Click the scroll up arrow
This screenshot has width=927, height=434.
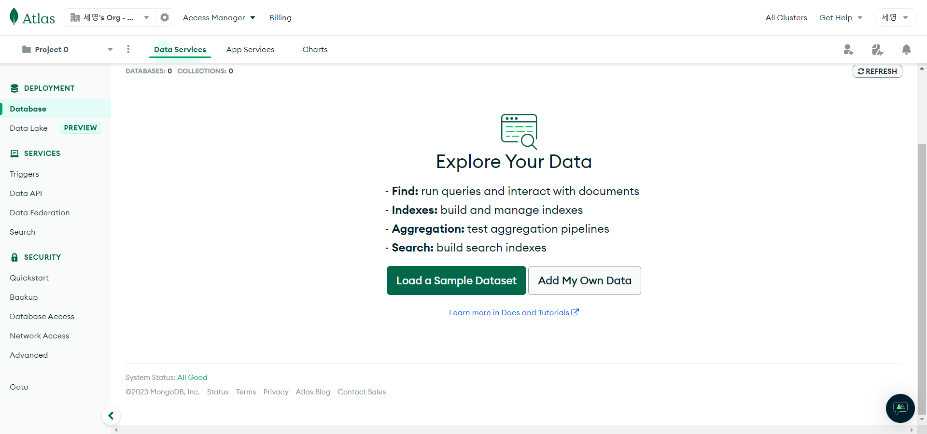(x=922, y=68)
